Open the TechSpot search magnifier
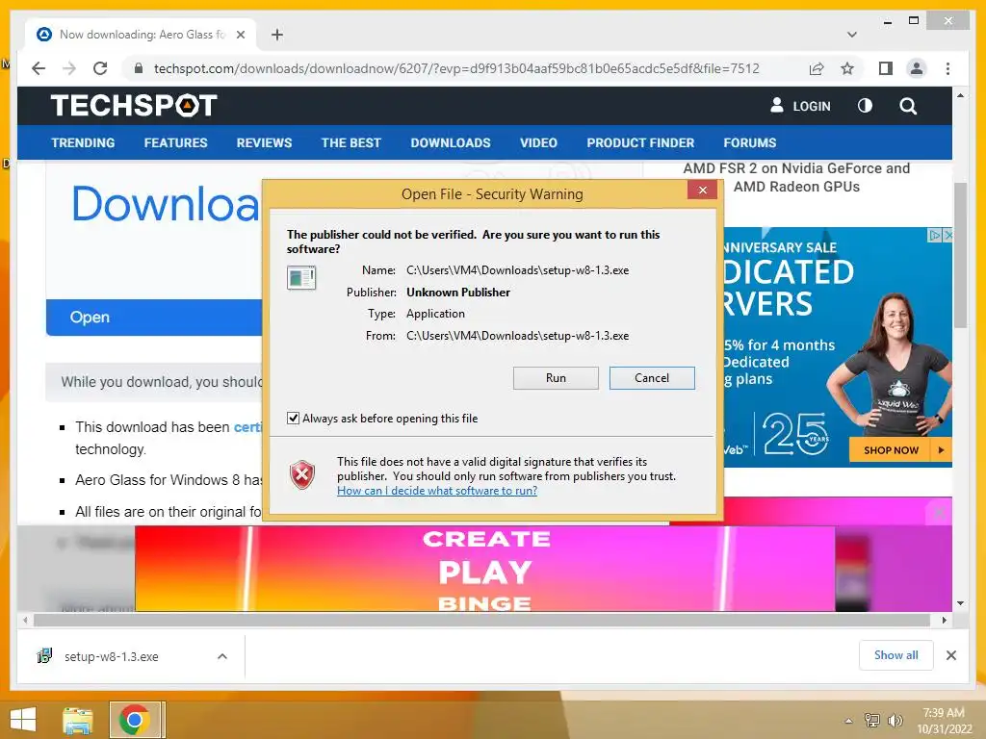The image size is (986, 739). [x=907, y=106]
